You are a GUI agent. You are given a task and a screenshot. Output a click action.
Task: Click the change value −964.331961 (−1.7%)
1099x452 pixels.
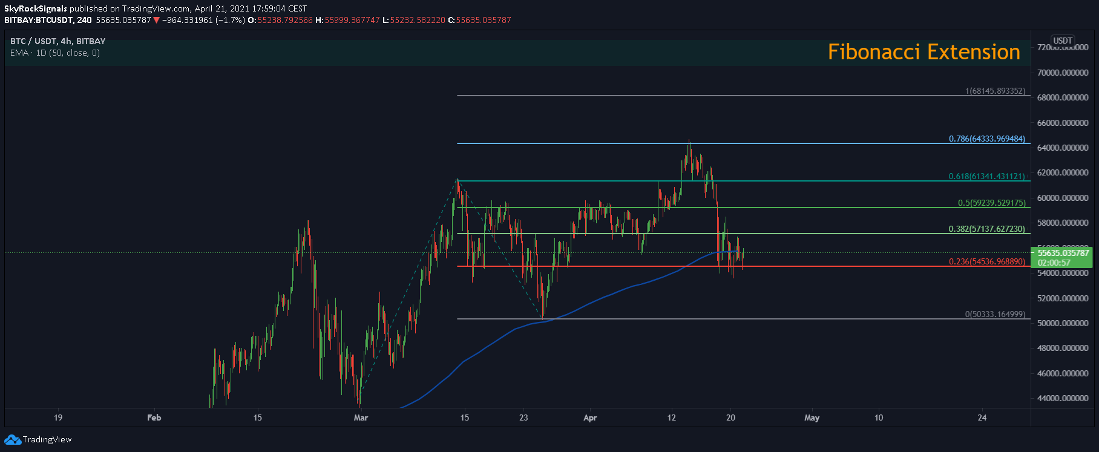point(203,20)
